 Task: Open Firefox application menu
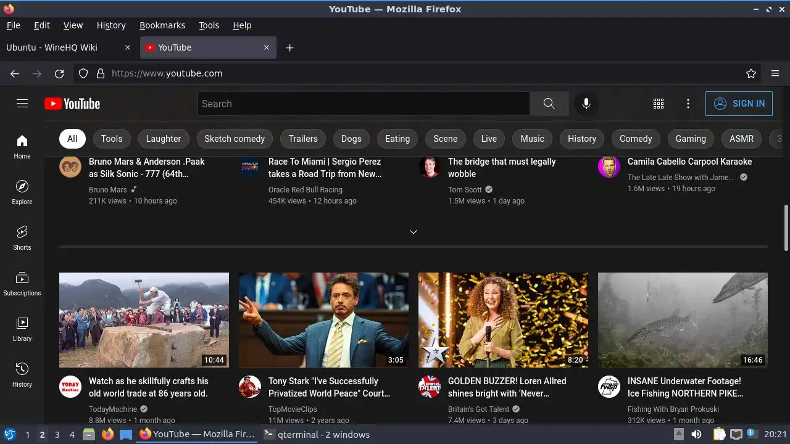point(775,73)
